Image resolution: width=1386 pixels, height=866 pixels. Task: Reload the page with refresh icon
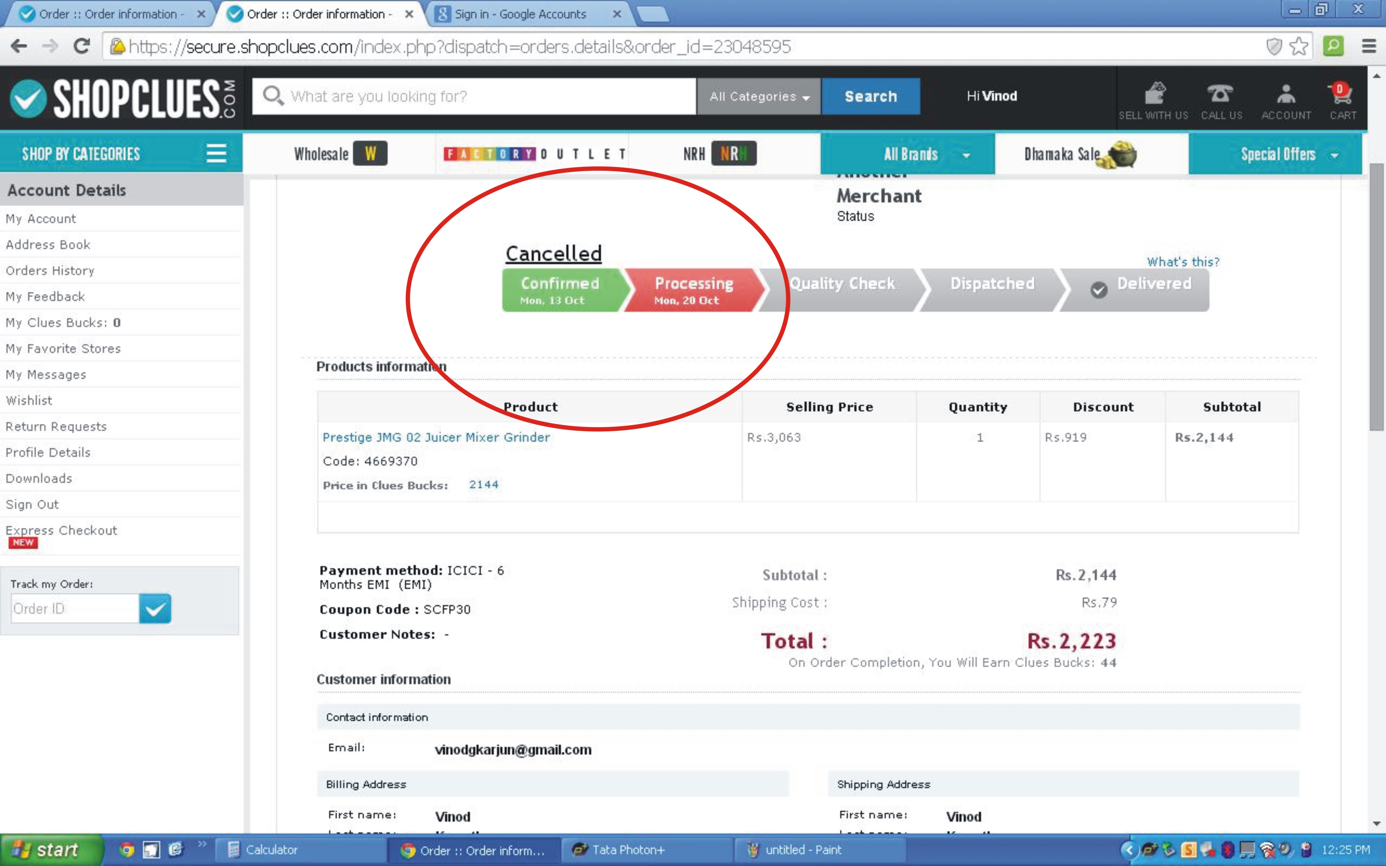coord(82,46)
